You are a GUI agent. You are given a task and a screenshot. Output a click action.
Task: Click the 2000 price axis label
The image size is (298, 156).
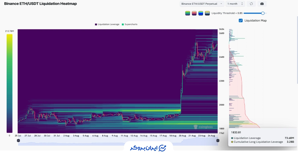click(x=222, y=105)
